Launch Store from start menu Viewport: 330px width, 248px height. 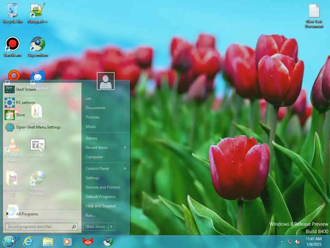tap(42, 115)
